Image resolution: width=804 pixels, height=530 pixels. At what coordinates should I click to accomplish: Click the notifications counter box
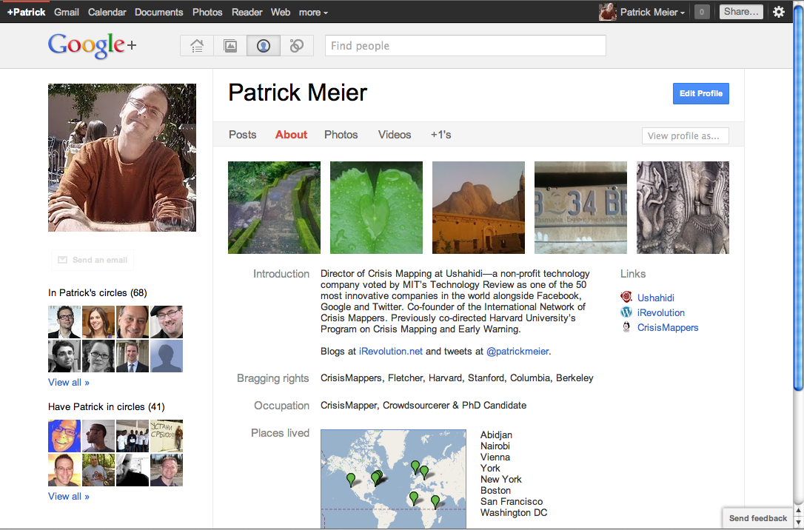tap(702, 12)
